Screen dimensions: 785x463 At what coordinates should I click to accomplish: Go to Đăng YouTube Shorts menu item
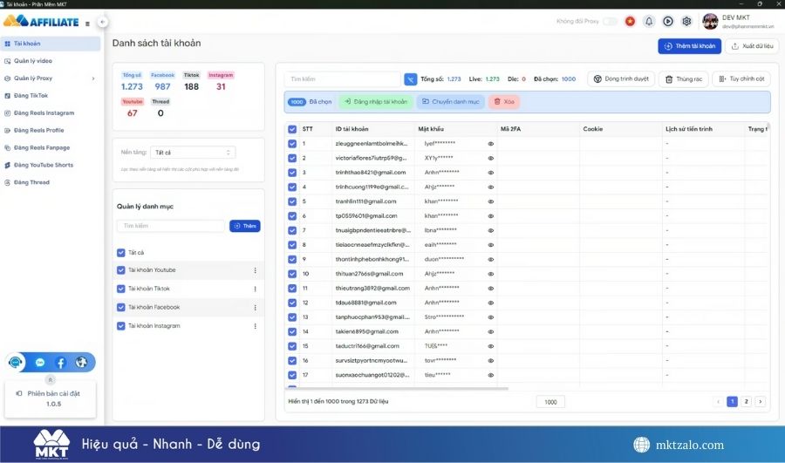[44, 165]
